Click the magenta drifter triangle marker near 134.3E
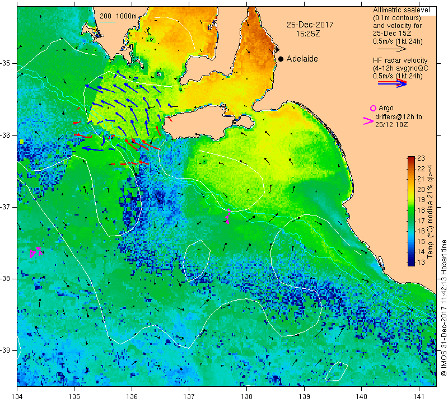 pos(32,254)
